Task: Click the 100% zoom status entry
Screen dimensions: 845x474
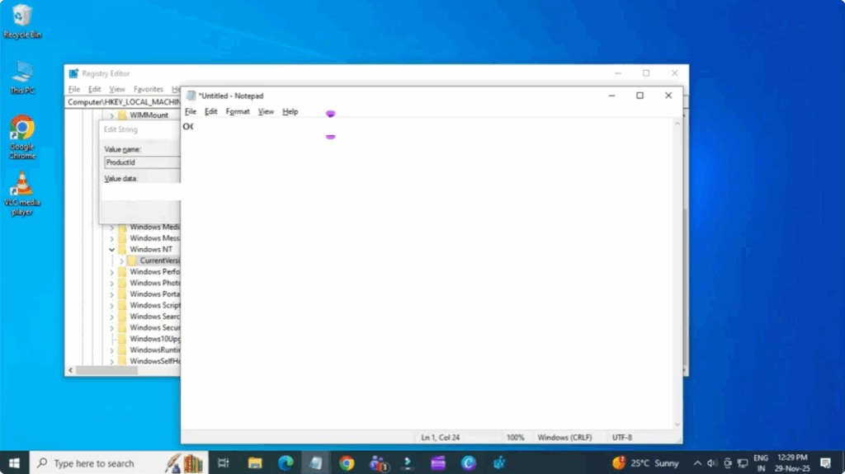Action: click(x=515, y=438)
